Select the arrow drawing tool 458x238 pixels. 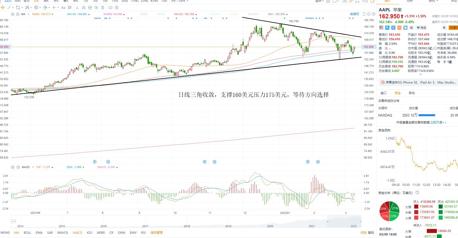54,8
